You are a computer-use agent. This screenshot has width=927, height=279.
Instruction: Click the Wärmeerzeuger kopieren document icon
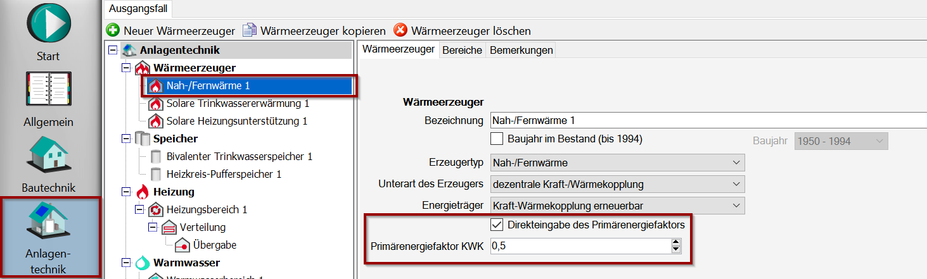tap(250, 30)
